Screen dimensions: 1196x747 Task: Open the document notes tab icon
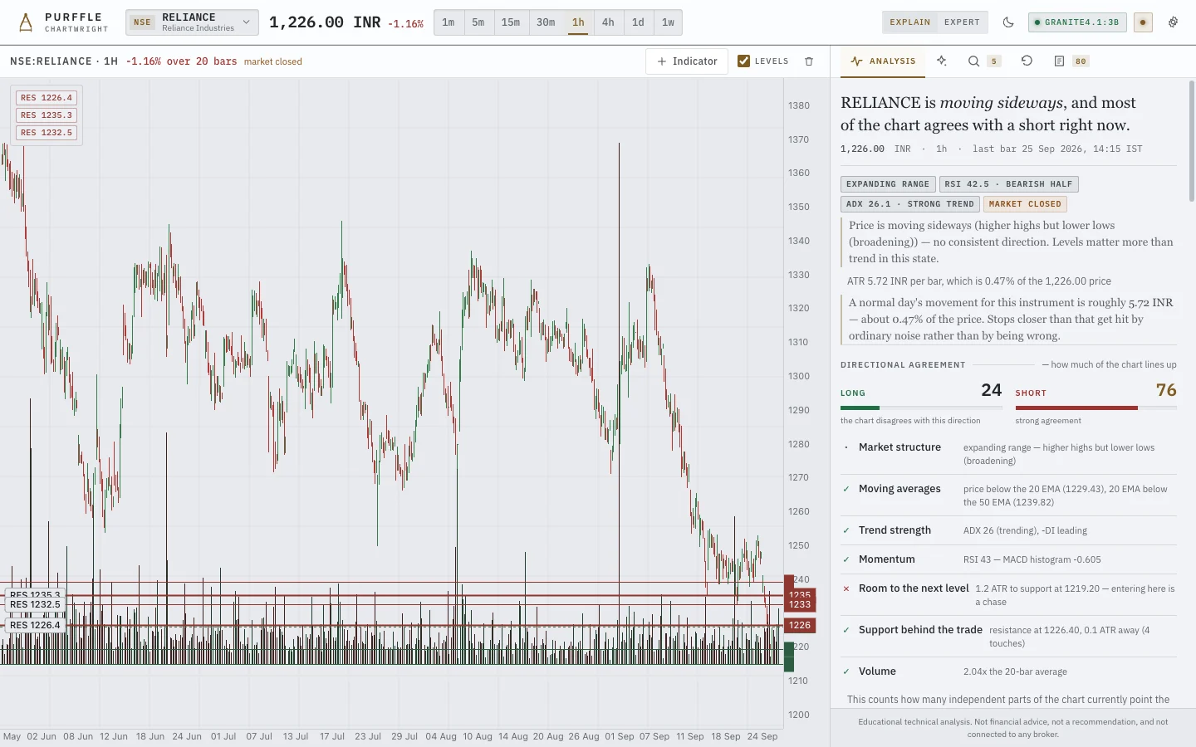1059,61
